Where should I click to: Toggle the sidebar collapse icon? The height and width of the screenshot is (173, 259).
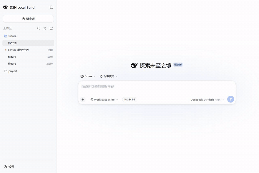(52, 7)
